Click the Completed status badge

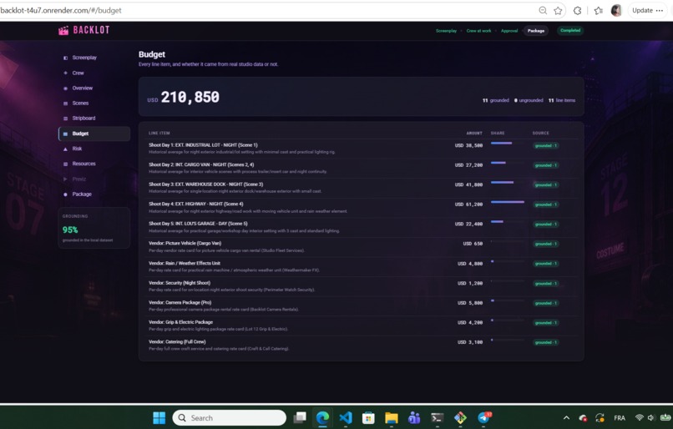pos(570,30)
